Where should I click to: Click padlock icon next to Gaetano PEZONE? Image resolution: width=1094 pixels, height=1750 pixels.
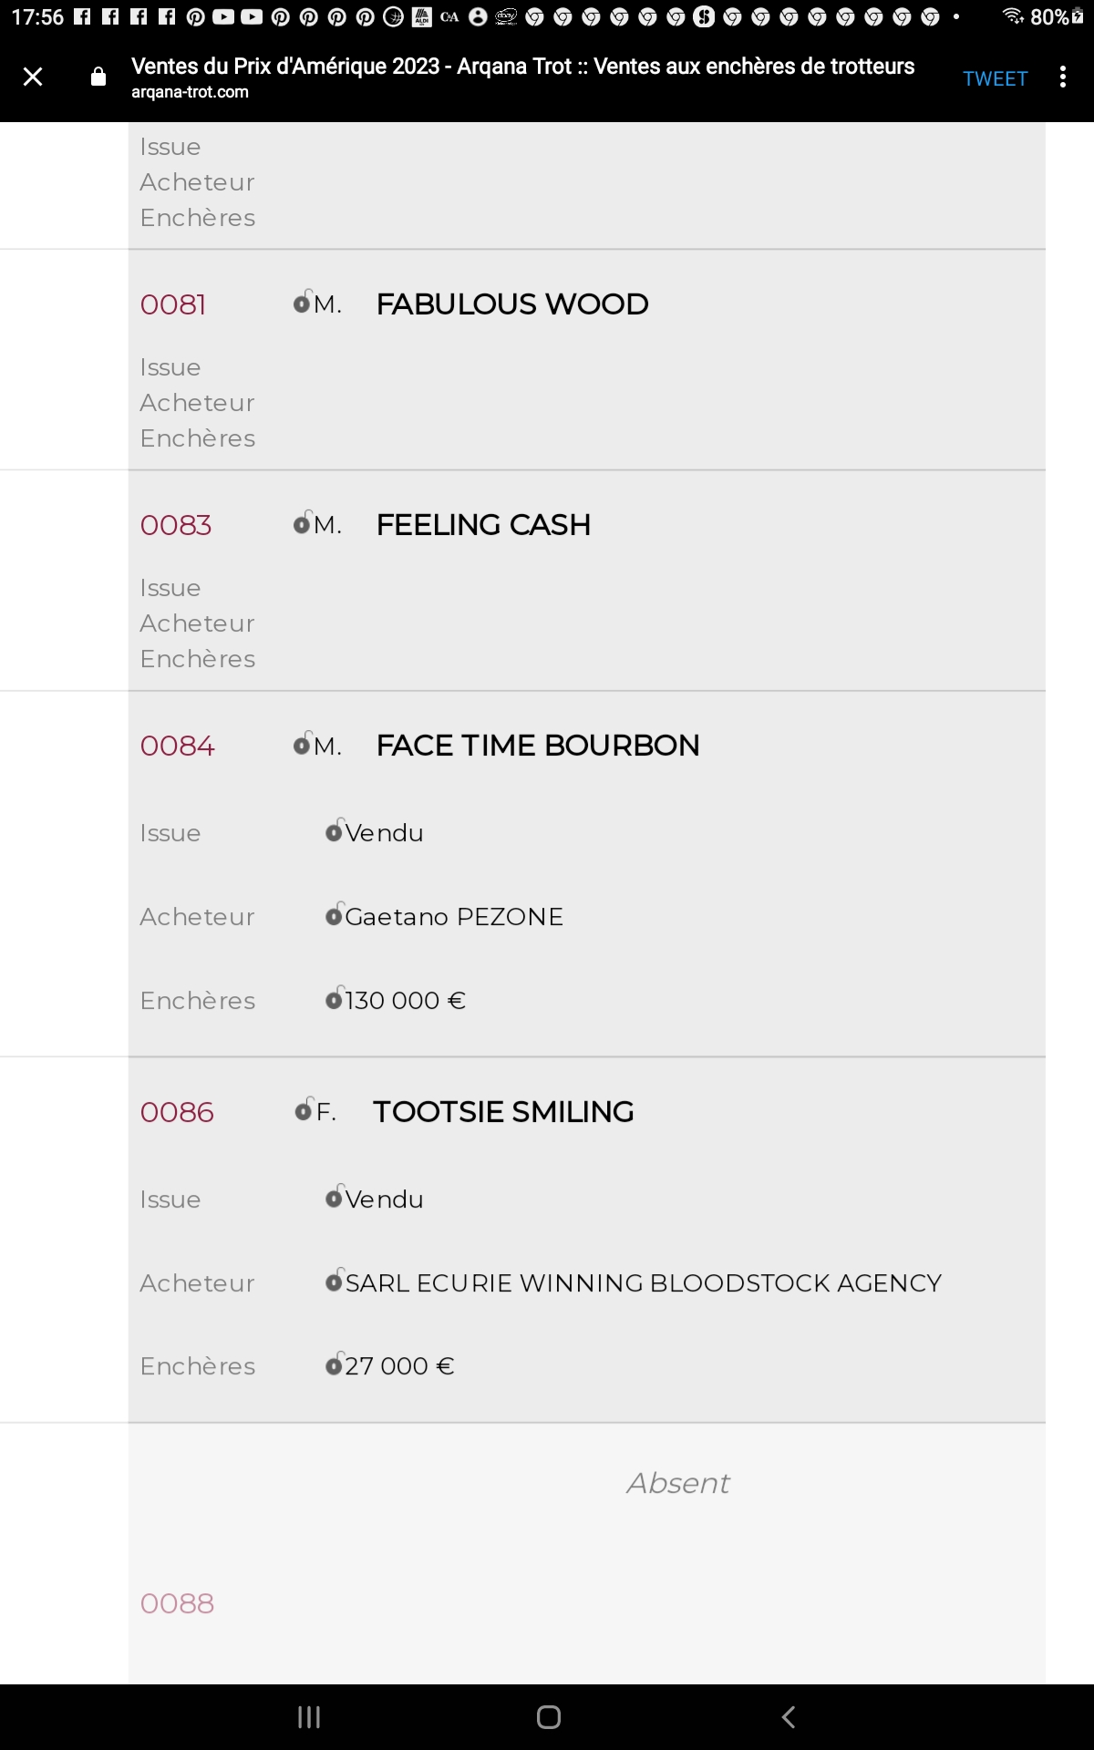335,914
